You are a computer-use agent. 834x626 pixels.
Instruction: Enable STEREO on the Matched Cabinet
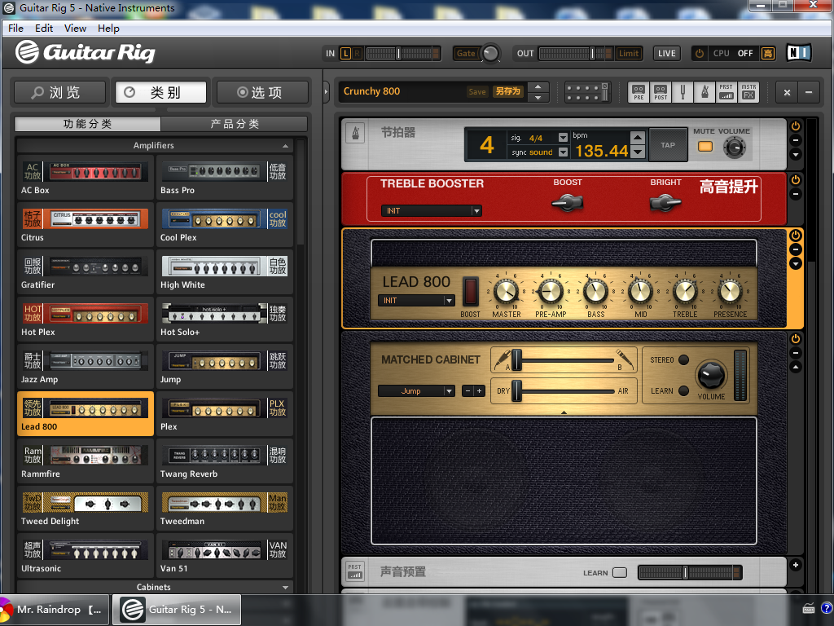point(683,359)
